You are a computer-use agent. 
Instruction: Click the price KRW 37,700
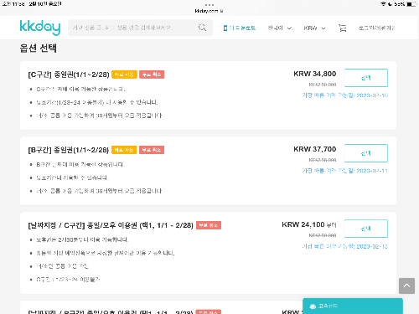pyautogui.click(x=315, y=149)
